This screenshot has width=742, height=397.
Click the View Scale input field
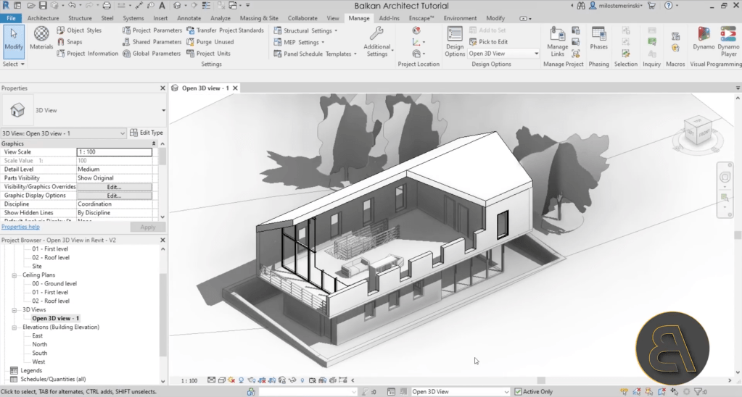point(114,152)
